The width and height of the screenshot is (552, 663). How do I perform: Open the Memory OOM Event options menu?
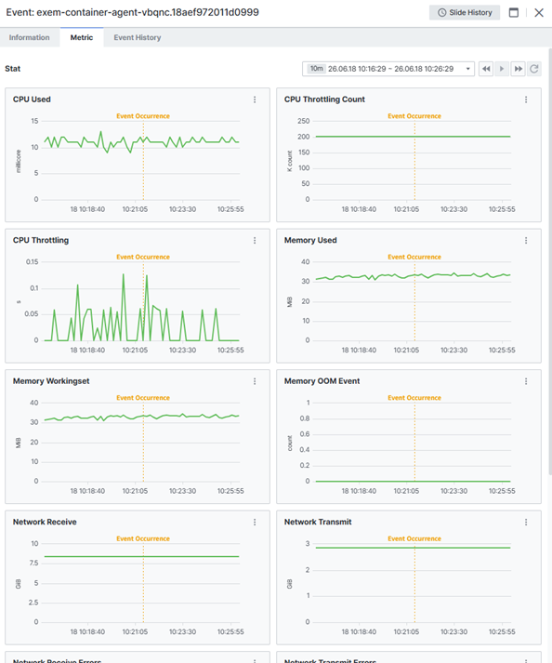coord(526,381)
